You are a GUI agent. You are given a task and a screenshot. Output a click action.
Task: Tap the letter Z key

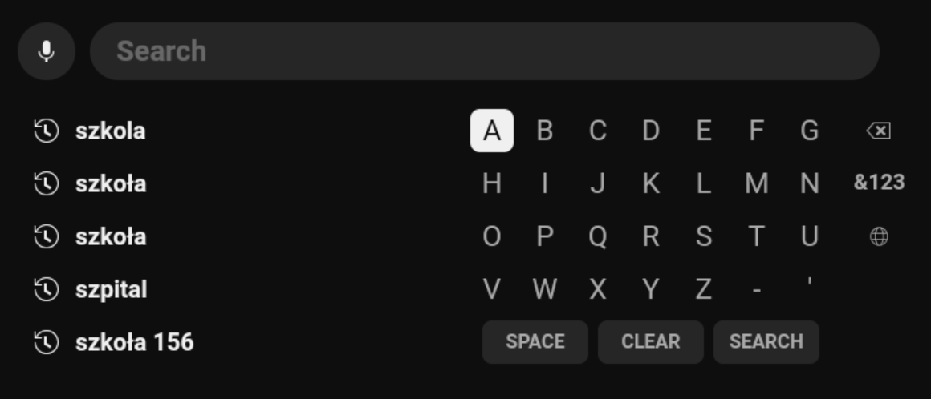tap(703, 289)
